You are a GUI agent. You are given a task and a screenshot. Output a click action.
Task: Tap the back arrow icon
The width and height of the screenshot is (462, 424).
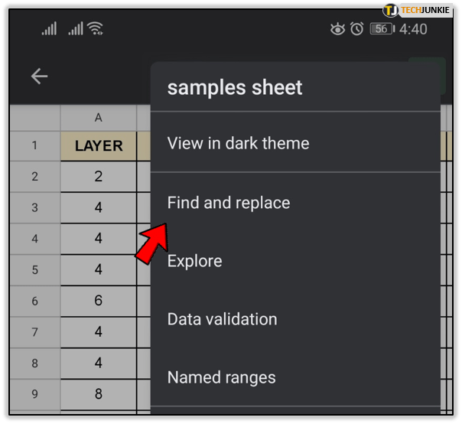[39, 76]
